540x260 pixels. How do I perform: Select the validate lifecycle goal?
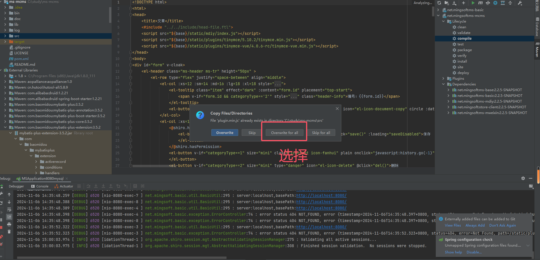coord(464,33)
